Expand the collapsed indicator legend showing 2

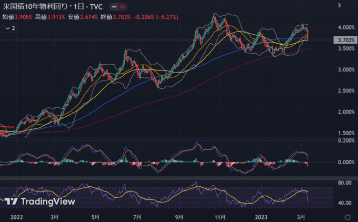tap(9, 27)
